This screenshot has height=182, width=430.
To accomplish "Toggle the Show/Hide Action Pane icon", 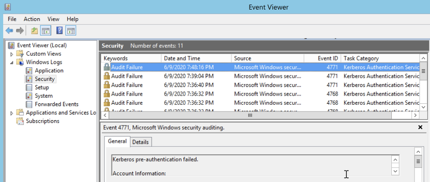I will coord(70,30).
